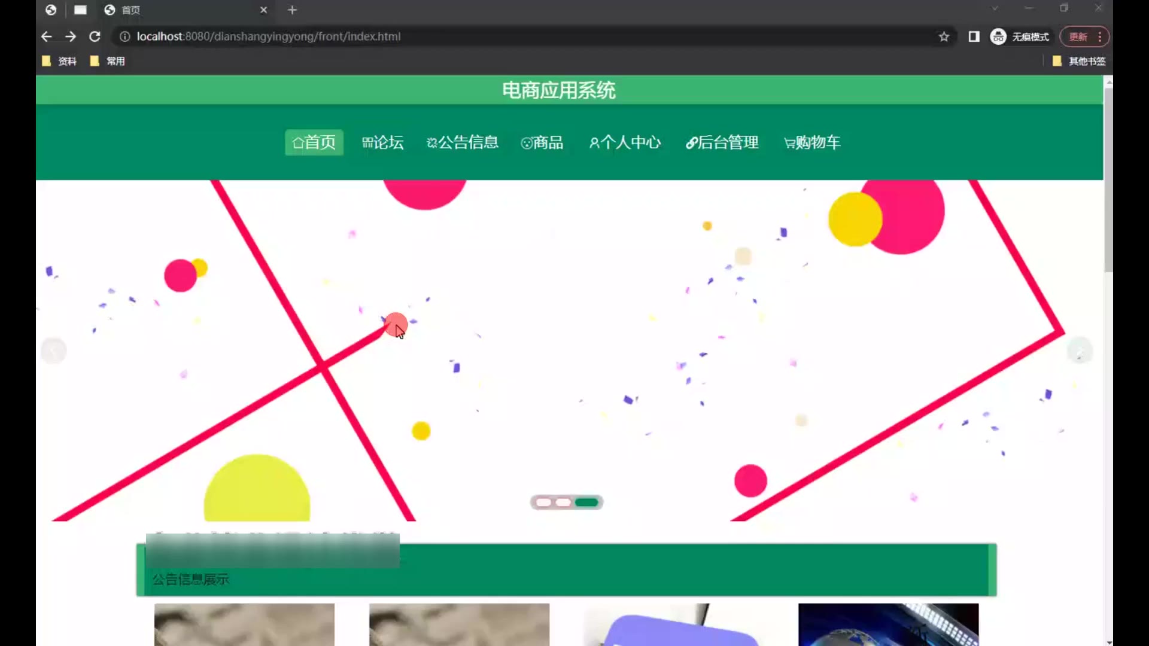
Task: Bookmark this page with star icon
Action: click(944, 36)
